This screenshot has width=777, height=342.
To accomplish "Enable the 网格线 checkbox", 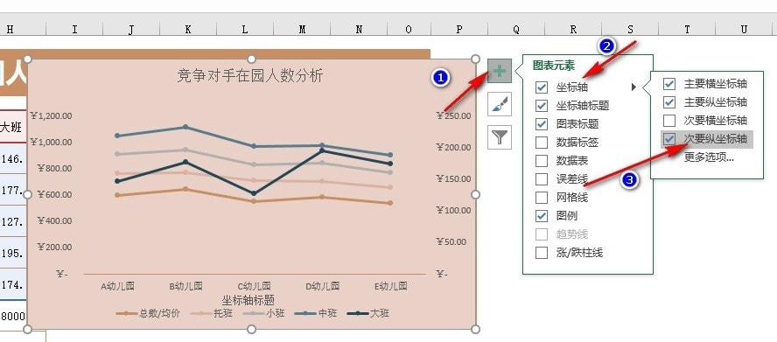I will click(x=542, y=198).
